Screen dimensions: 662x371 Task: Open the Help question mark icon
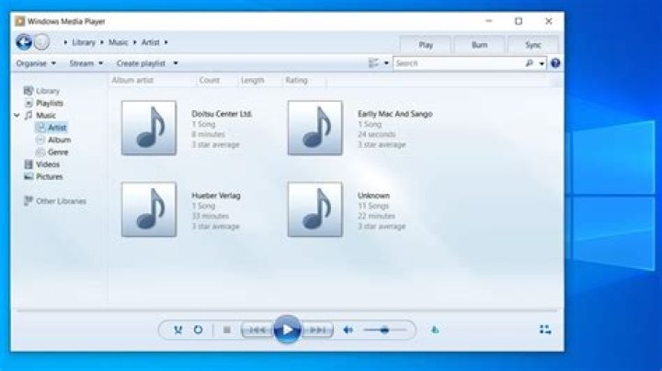click(x=555, y=63)
